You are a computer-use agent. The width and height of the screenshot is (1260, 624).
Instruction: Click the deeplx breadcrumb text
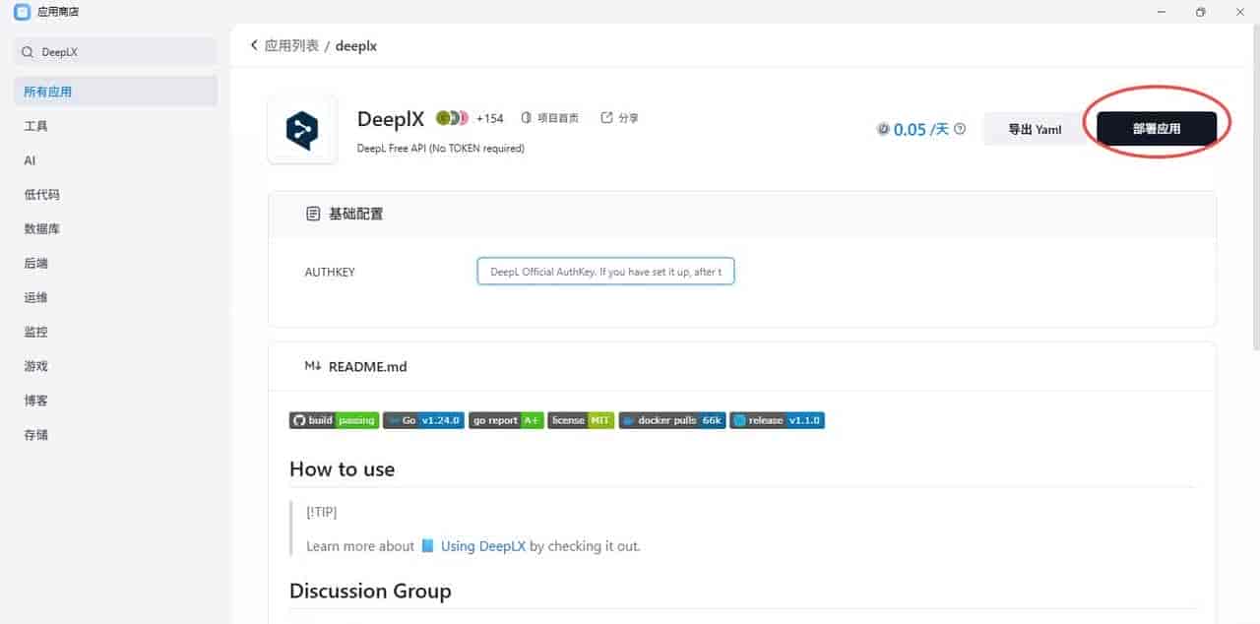356,46
